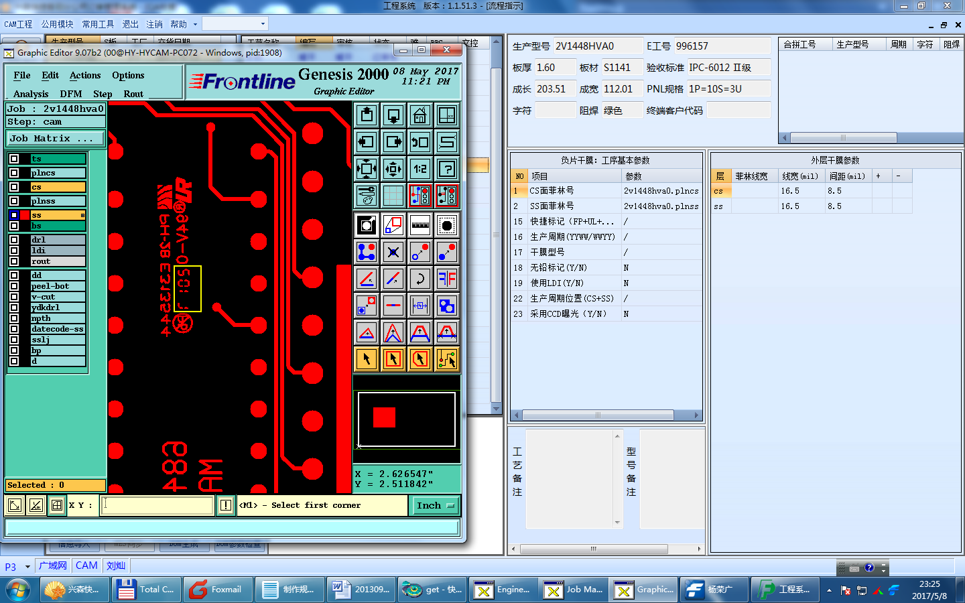
Task: Click the + column button in 外层干膜参数
Action: [x=882, y=176]
